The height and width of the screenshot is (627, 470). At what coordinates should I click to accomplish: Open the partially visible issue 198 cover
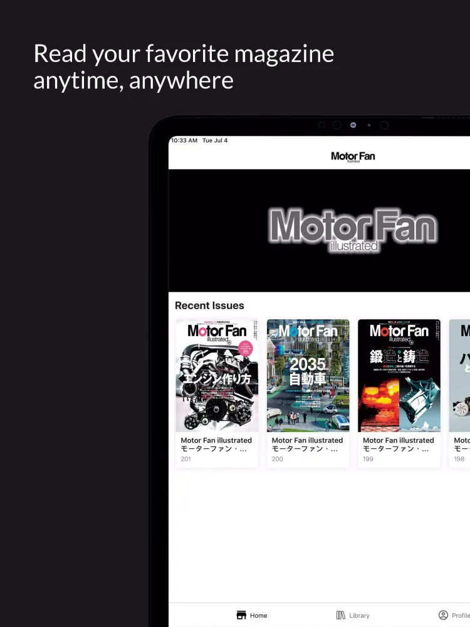(460, 376)
